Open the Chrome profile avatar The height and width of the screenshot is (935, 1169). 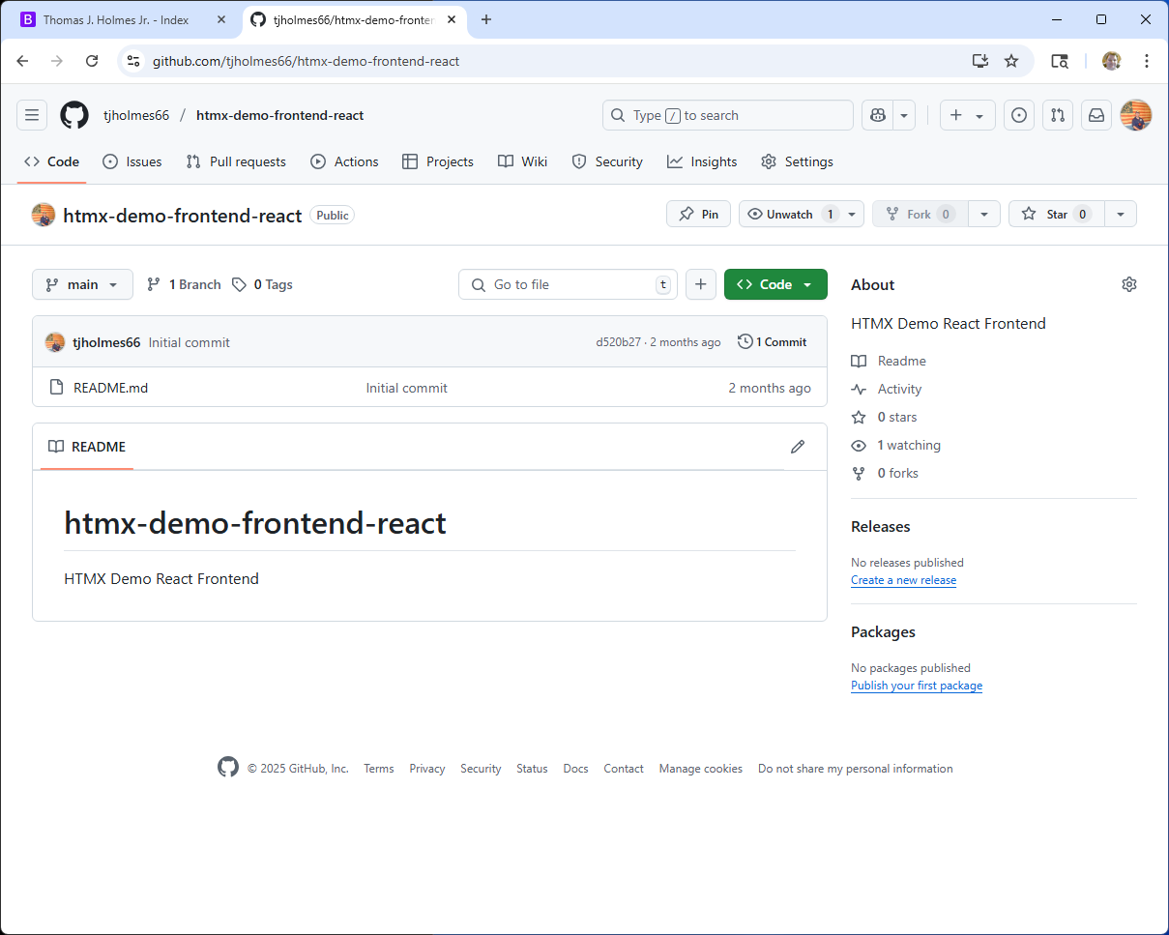point(1112,61)
